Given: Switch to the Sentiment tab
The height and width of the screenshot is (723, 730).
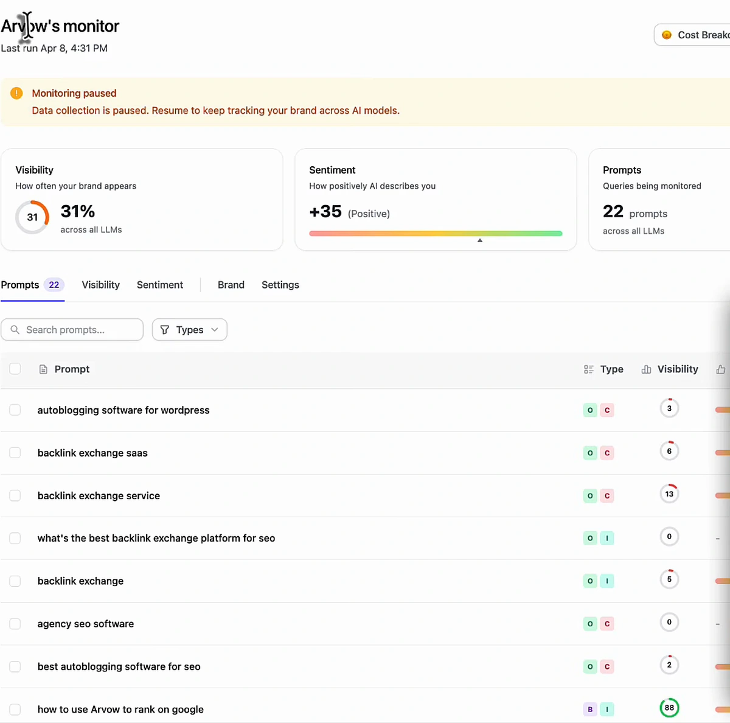Looking at the screenshot, I should pos(160,285).
